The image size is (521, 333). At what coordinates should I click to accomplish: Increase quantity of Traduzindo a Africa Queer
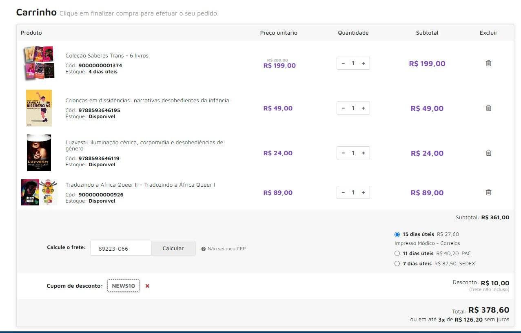pyautogui.click(x=363, y=192)
